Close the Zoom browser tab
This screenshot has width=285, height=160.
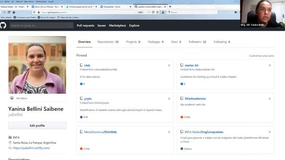click(130, 7)
